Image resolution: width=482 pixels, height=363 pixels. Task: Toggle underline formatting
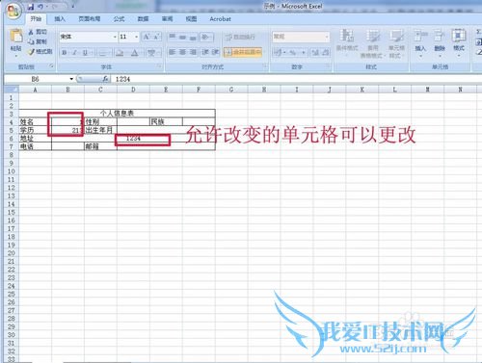tap(85, 52)
